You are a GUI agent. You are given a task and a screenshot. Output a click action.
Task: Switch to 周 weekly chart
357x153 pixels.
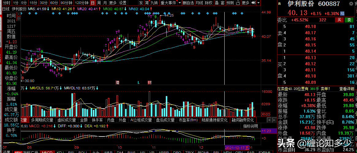click(x=99, y=3)
